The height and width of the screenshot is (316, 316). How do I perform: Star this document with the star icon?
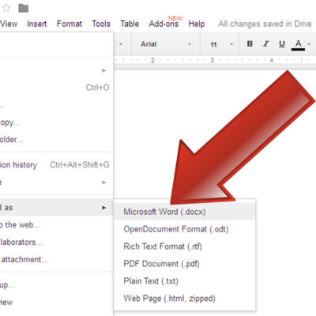pyautogui.click(x=6, y=8)
